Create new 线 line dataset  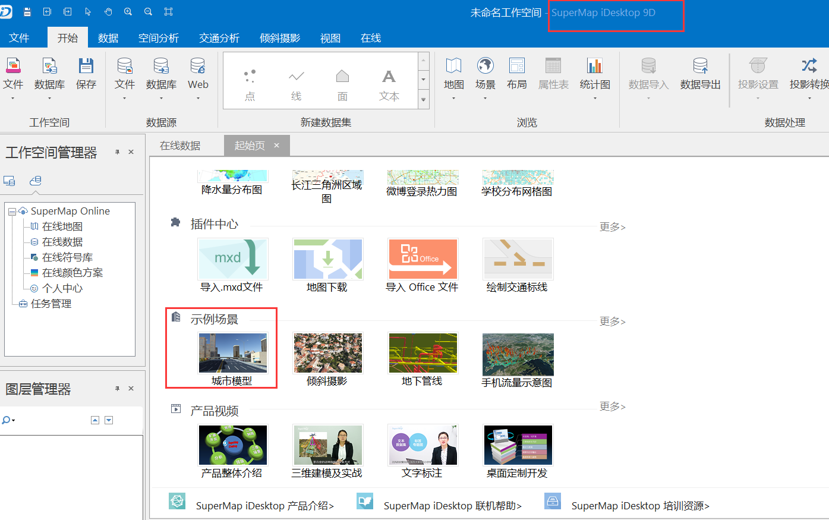pos(297,84)
